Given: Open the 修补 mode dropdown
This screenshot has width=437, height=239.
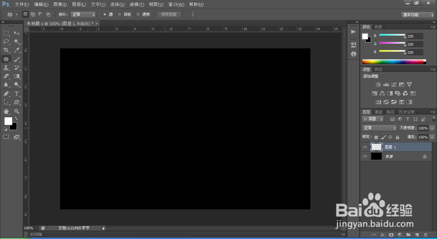Looking at the screenshot, I should (83, 14).
